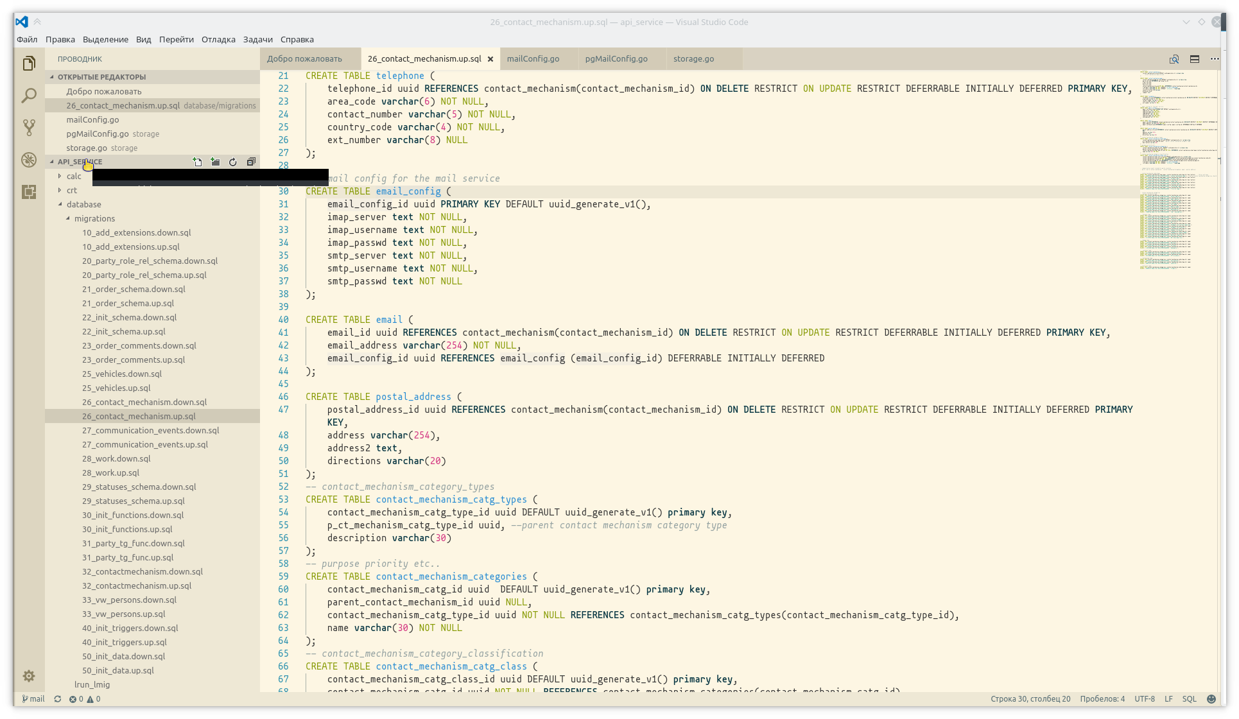Image resolution: width=1239 pixels, height=719 pixels.
Task: Open the Отладка menu
Action: coord(218,39)
